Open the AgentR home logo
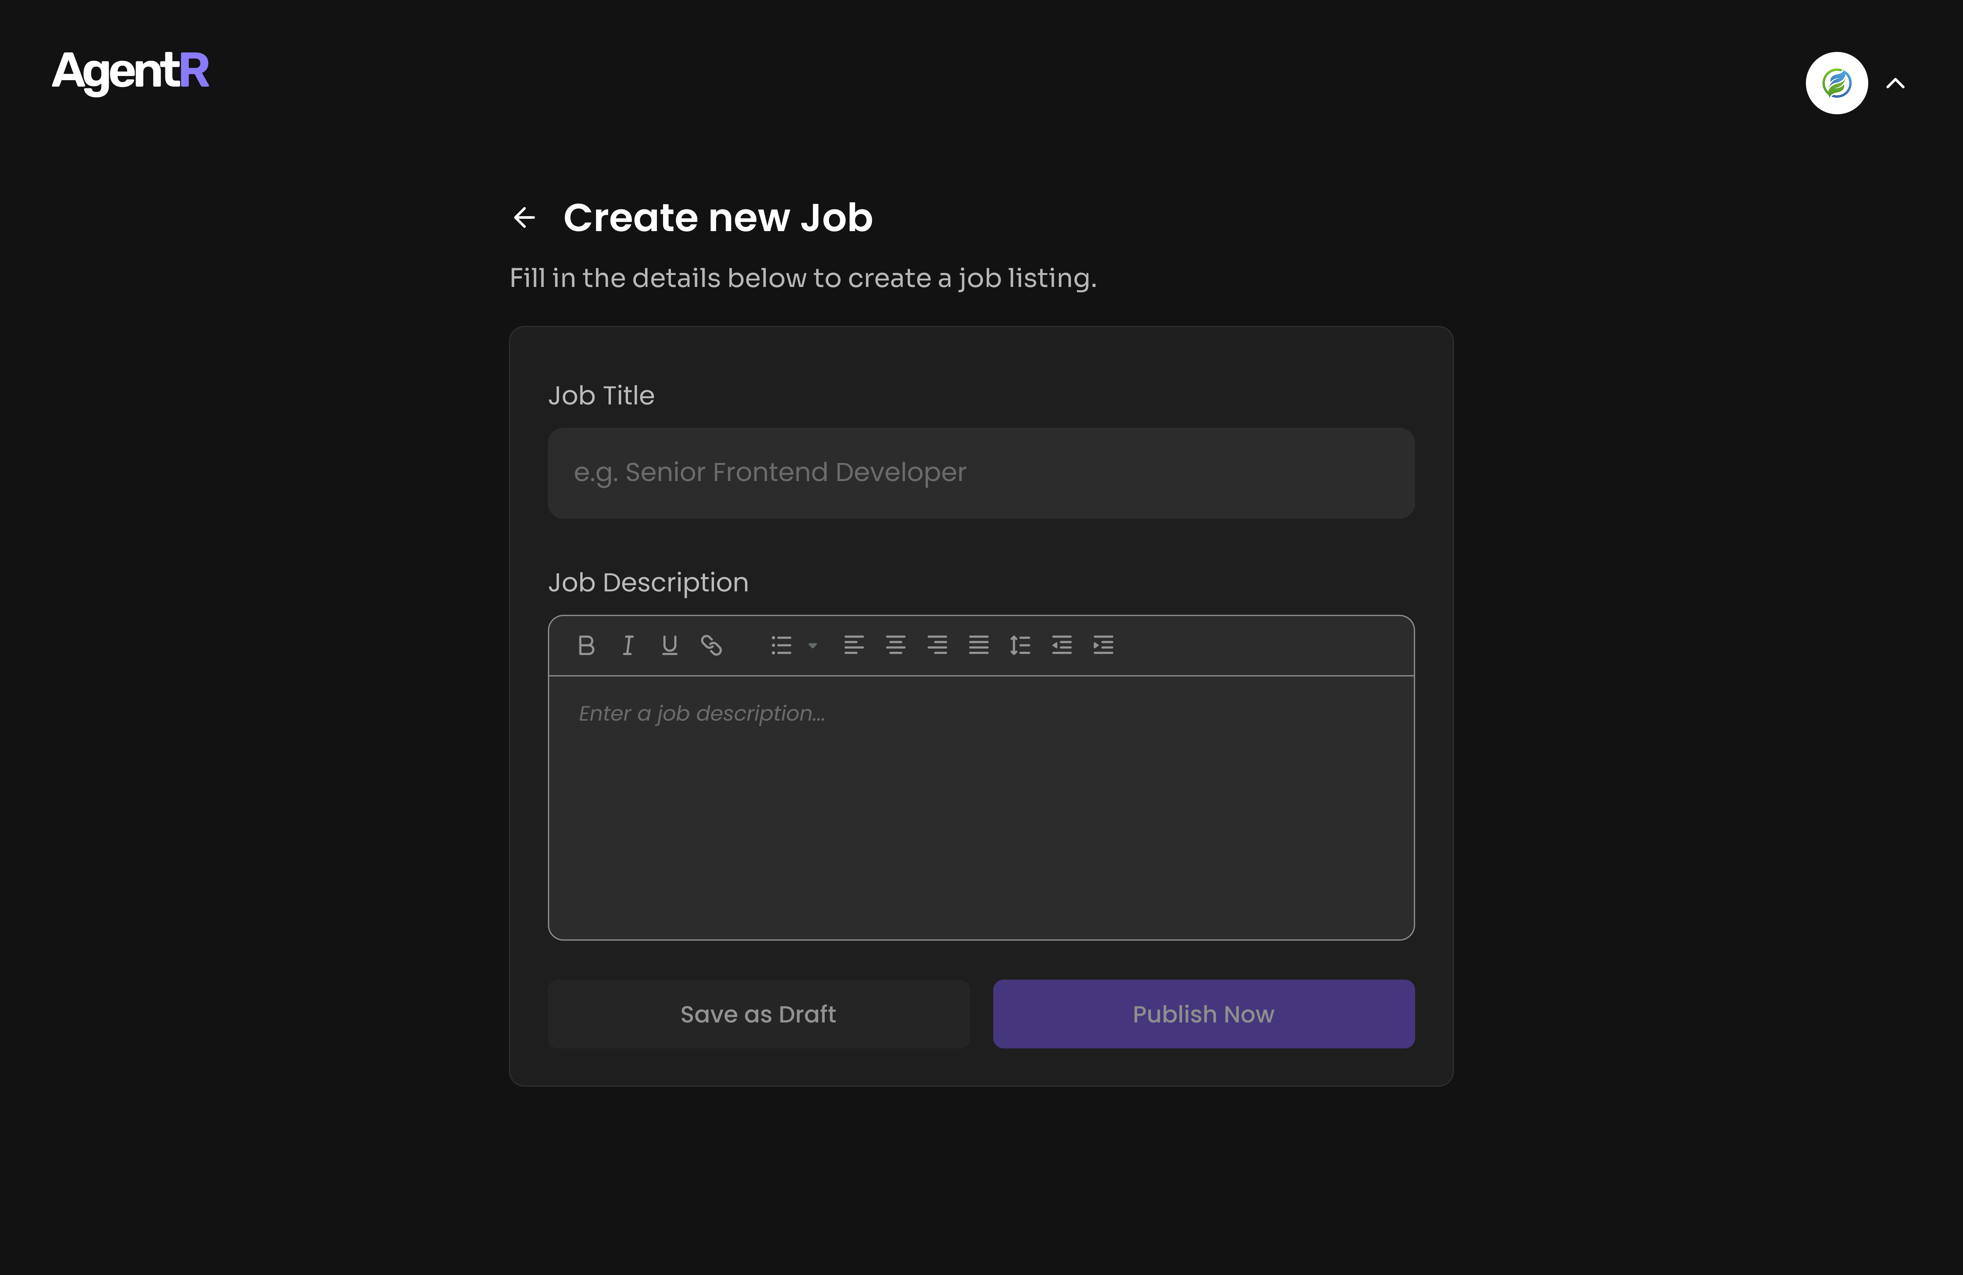The height and width of the screenshot is (1275, 1963). [x=130, y=73]
